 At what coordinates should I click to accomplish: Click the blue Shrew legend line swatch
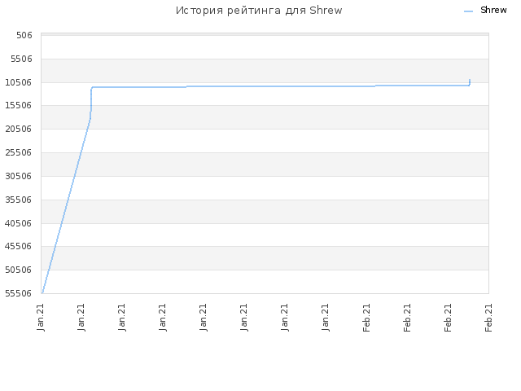(468, 11)
